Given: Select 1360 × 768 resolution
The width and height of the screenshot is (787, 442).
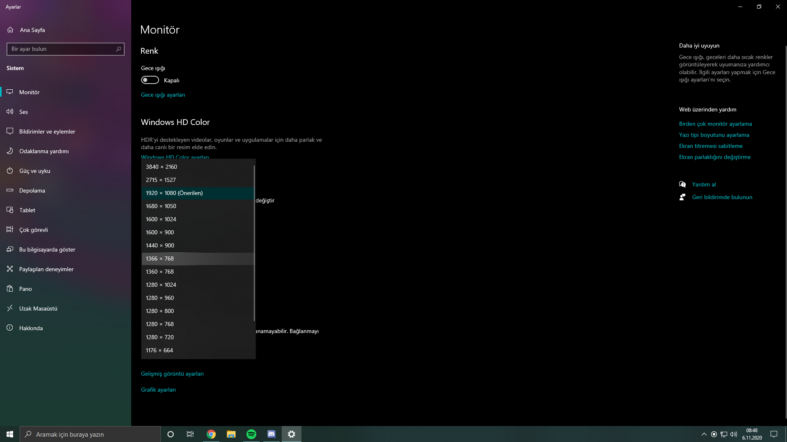Looking at the screenshot, I should (x=198, y=272).
